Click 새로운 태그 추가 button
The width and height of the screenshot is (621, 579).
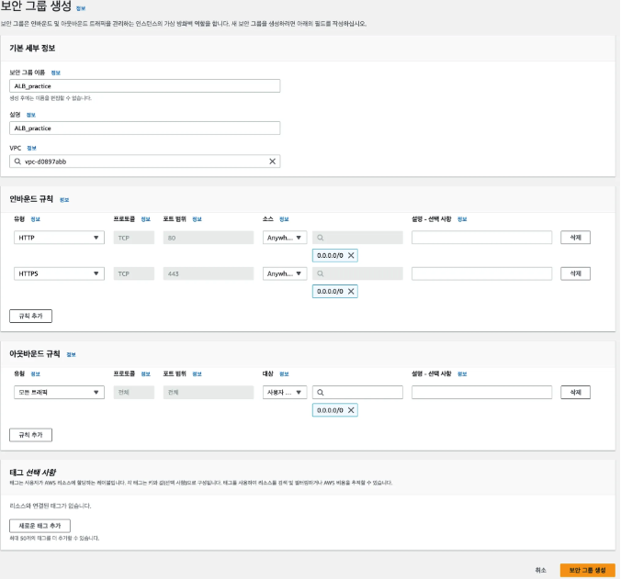pyautogui.click(x=40, y=526)
